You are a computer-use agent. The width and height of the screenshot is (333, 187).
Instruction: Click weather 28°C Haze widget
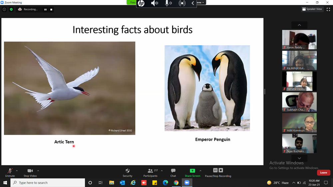click(278, 183)
